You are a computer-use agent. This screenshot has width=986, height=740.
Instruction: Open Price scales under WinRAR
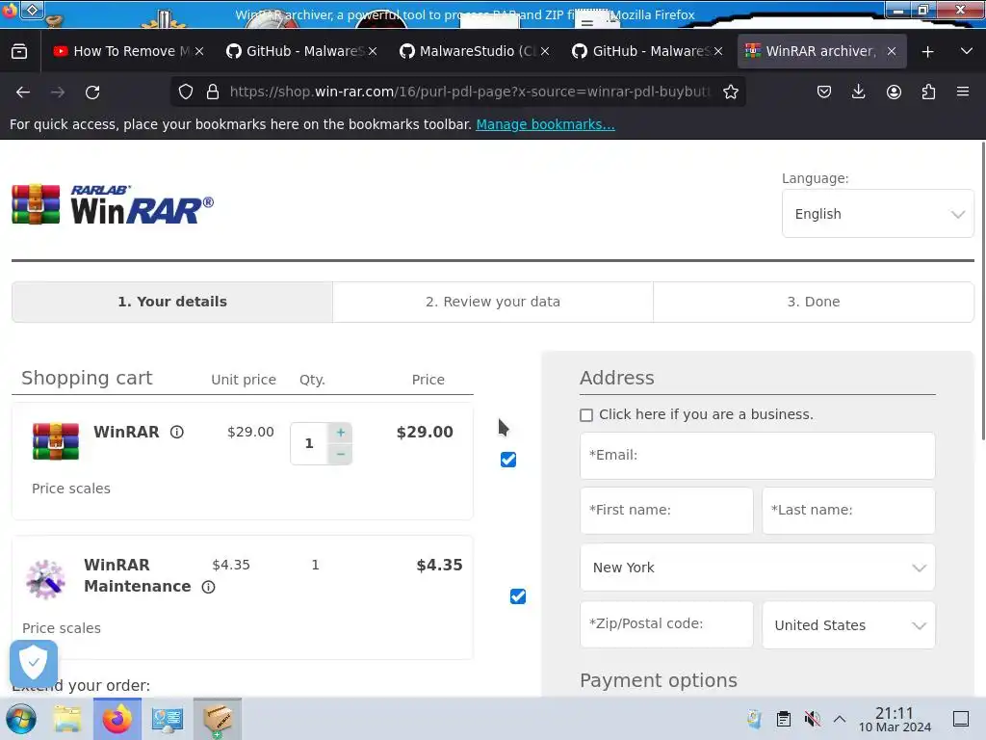[71, 489]
